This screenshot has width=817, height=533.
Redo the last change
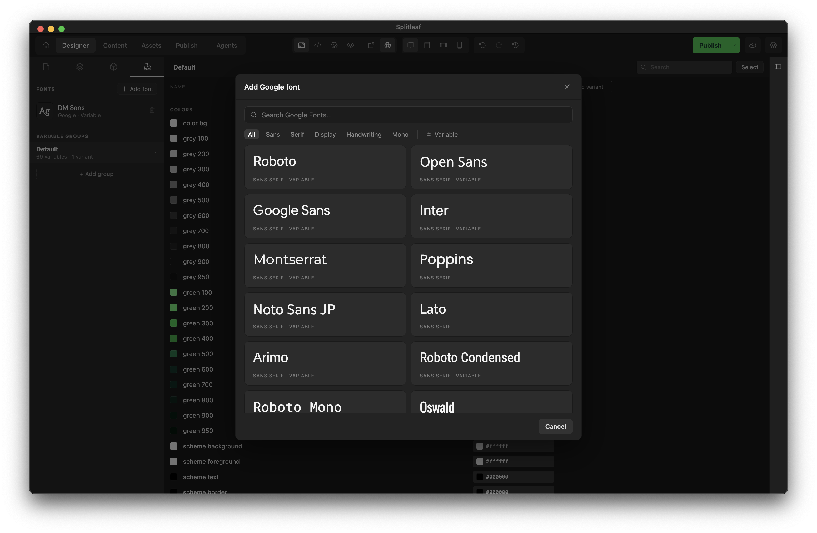[x=499, y=45]
